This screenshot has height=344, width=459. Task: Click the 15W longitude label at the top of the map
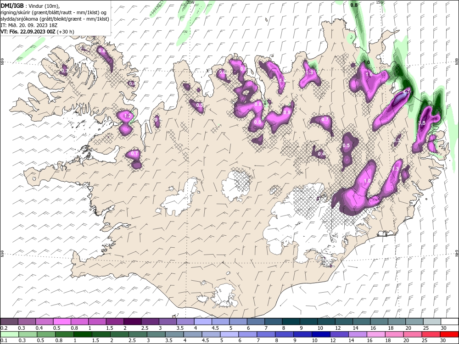(x=380, y=2)
